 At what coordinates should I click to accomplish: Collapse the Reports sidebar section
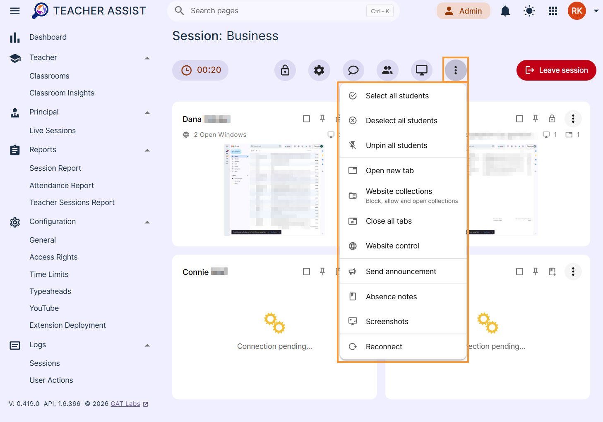click(147, 150)
